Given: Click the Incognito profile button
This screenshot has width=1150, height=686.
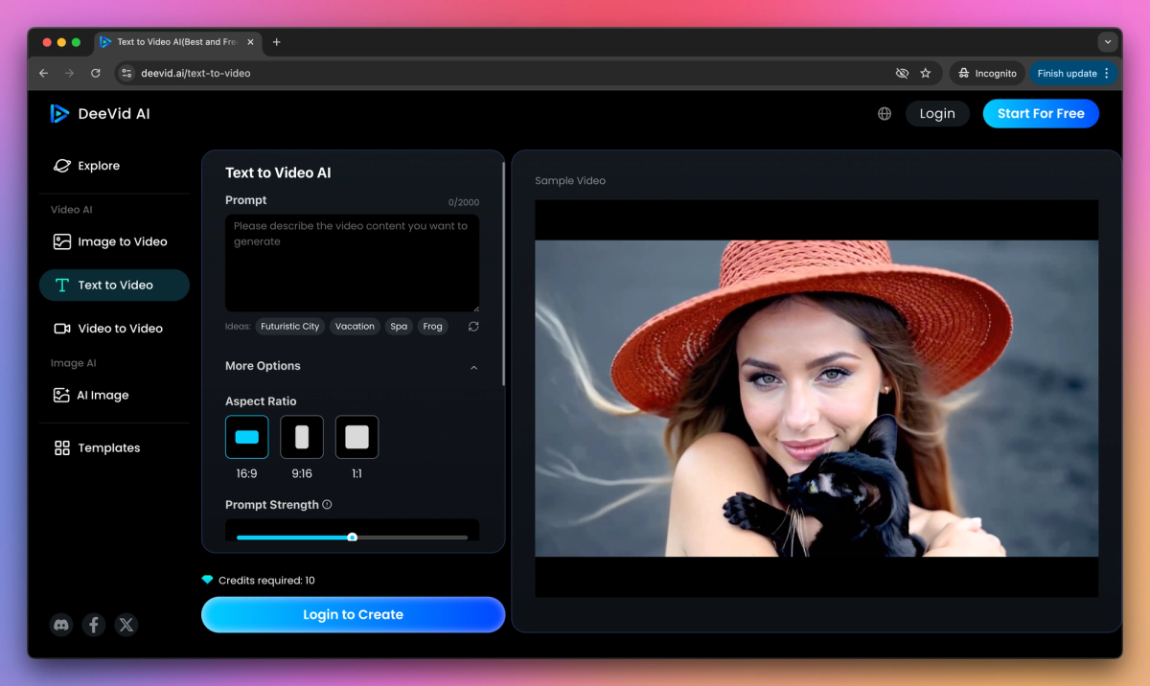Looking at the screenshot, I should 987,73.
